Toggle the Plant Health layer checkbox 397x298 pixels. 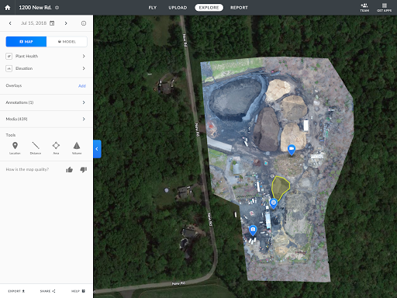pos(9,56)
